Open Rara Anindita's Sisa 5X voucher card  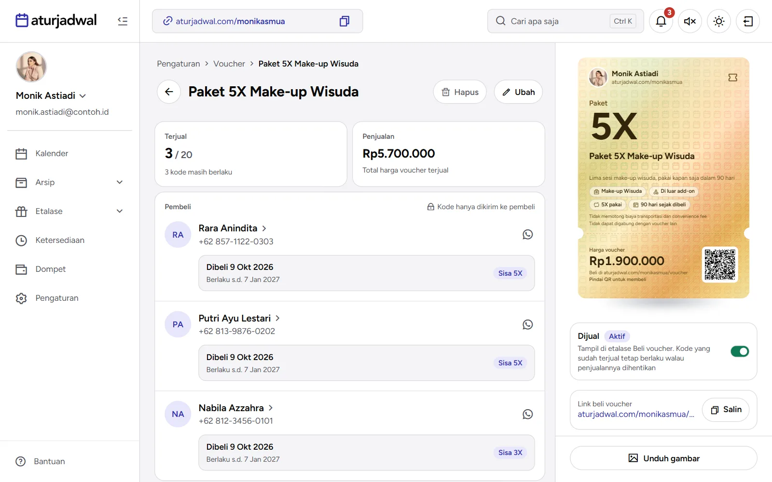tap(367, 273)
